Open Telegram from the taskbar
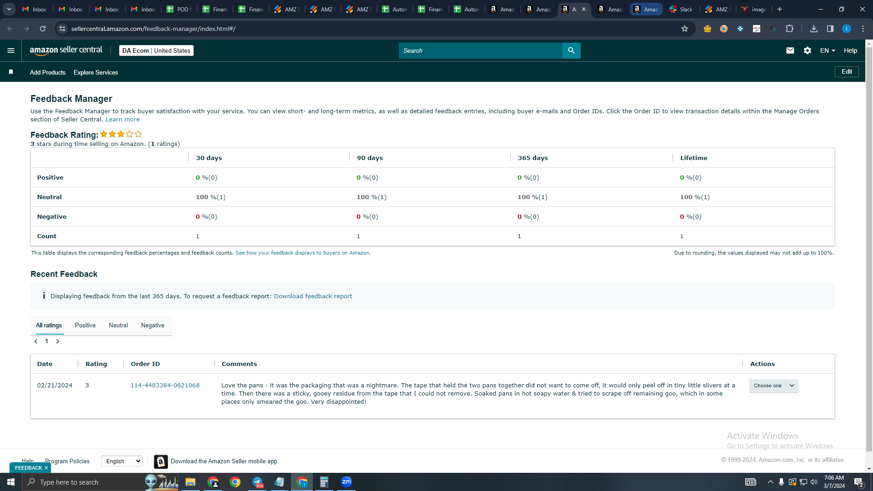This screenshot has width=873, height=491. [257, 482]
